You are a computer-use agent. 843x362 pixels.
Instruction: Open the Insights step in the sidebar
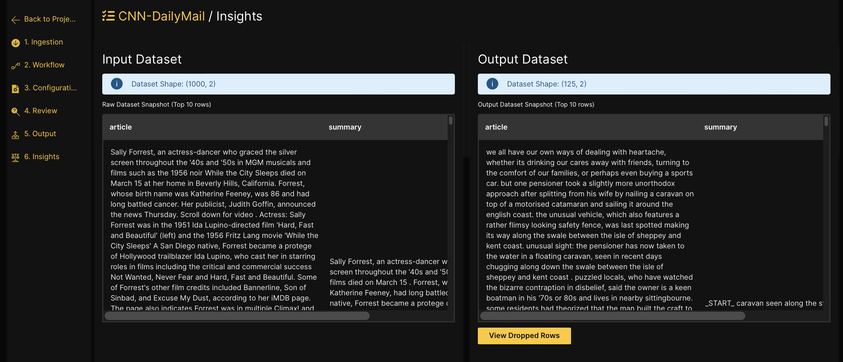[x=42, y=157]
